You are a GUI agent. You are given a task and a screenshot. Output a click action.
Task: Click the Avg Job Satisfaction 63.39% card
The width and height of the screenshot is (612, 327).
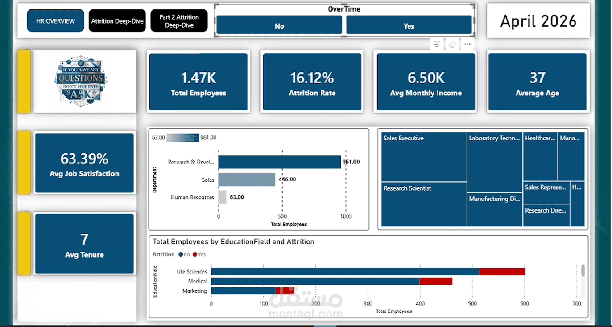pos(84,163)
